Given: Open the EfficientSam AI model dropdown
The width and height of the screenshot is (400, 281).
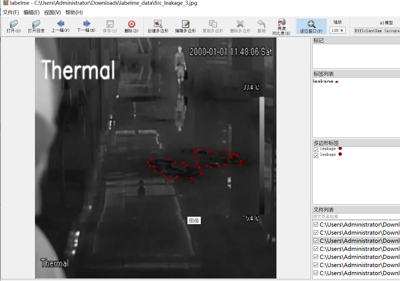Looking at the screenshot, I should [377, 31].
